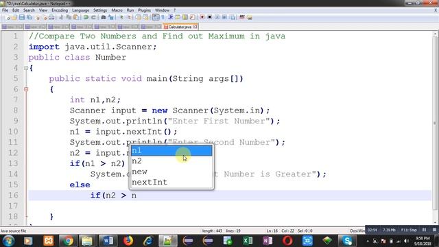Click the ABC spell check icon
Viewport: 439px width, 247px height.
tap(242, 17)
